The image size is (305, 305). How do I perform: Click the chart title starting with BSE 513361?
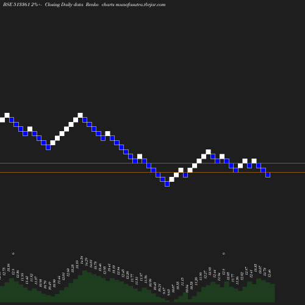[x=84, y=5]
